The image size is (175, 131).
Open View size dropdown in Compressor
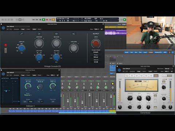pyautogui.click(x=167, y=71)
